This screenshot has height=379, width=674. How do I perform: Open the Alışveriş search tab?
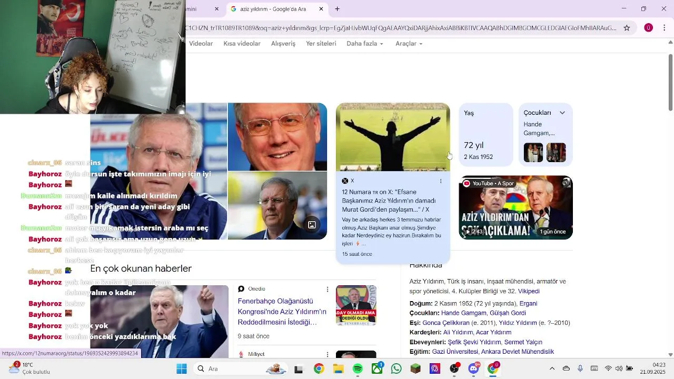(283, 44)
